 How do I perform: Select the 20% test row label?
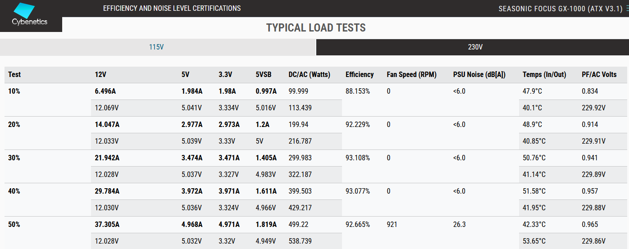coord(14,125)
